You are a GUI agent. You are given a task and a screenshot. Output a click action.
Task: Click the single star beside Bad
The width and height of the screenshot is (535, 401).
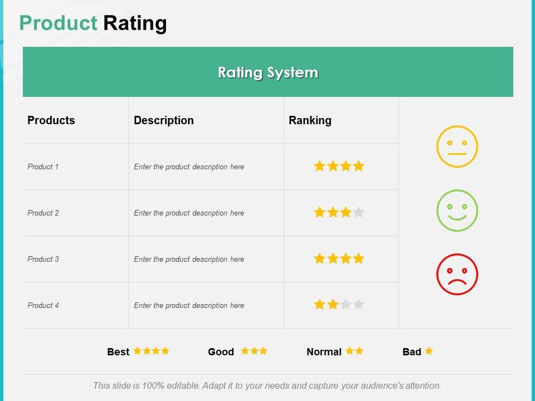(x=429, y=351)
